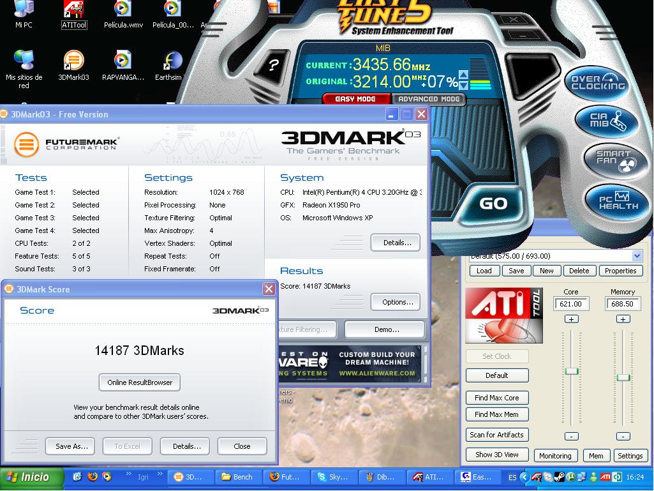Click the Core clock slider handle

pyautogui.click(x=571, y=371)
